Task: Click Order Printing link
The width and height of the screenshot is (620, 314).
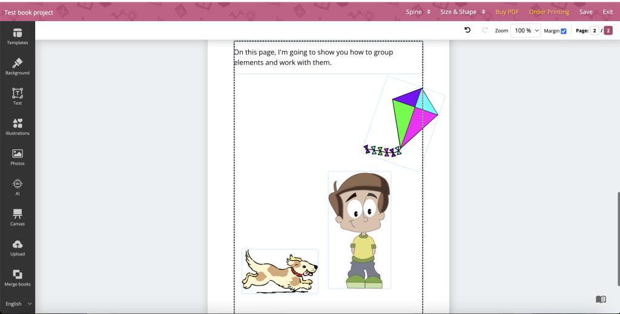Action: click(x=549, y=12)
